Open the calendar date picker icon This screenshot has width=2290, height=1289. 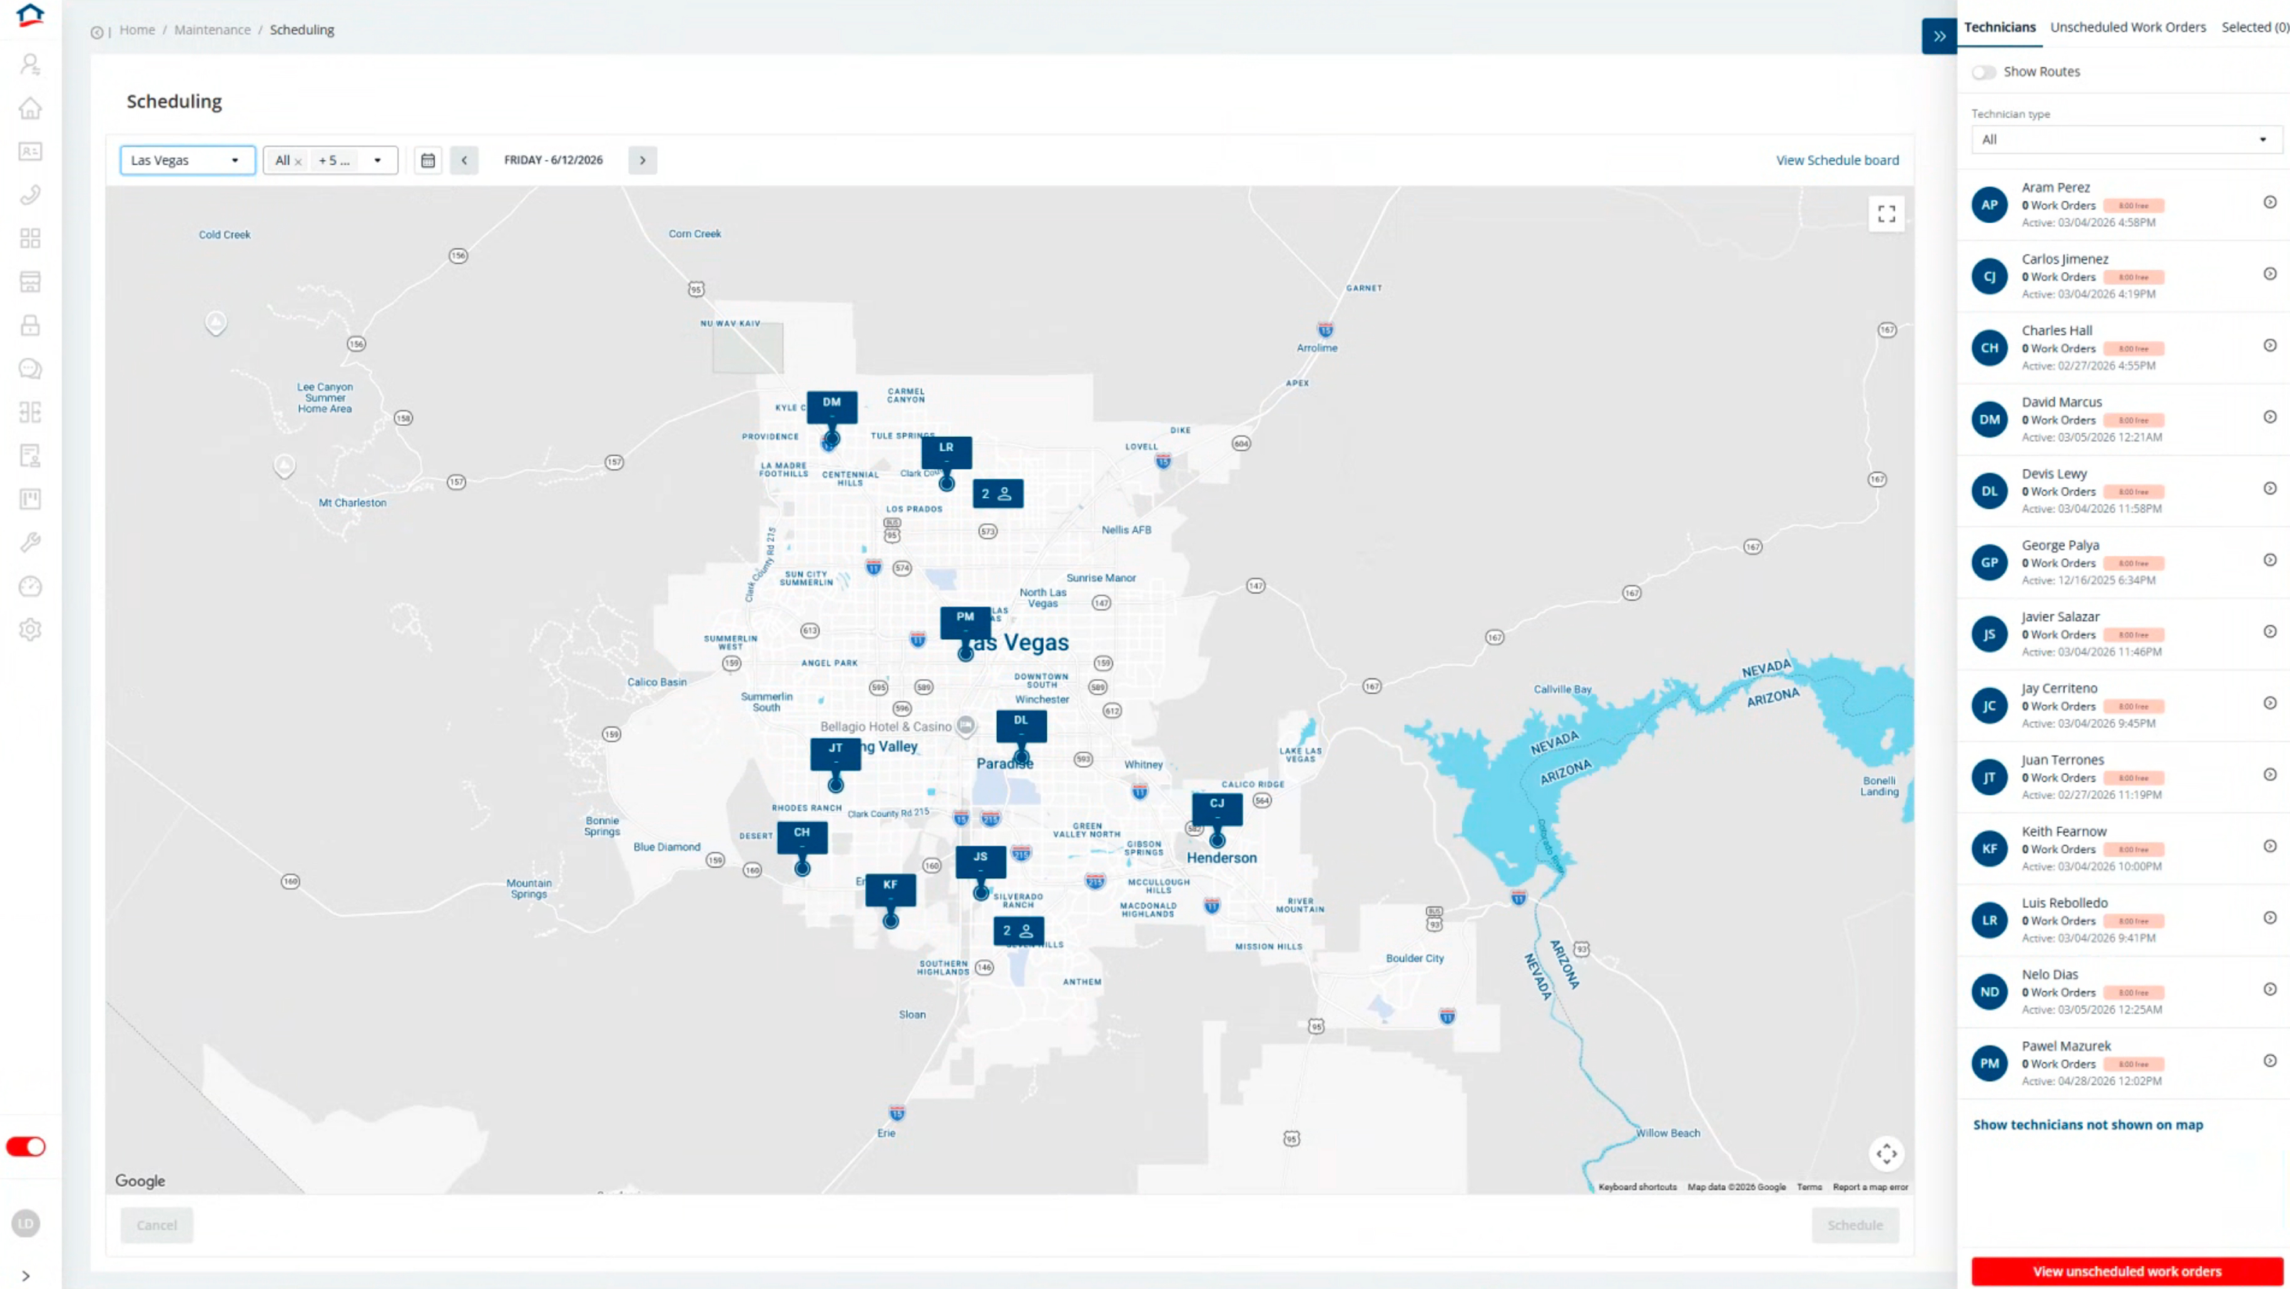pyautogui.click(x=427, y=160)
